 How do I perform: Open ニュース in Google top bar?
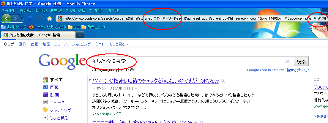click(61, 44)
